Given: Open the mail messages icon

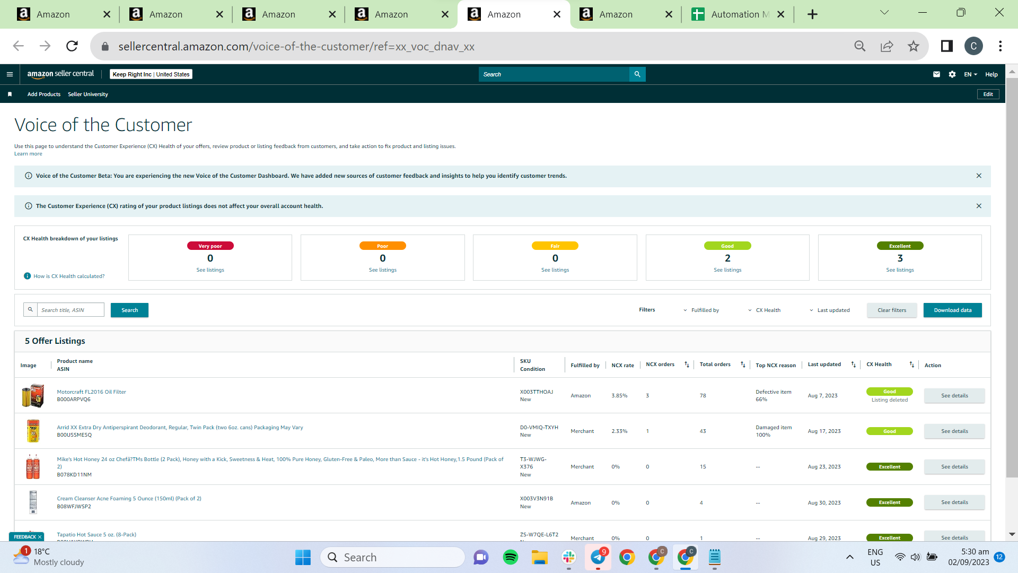Looking at the screenshot, I should pos(936,74).
